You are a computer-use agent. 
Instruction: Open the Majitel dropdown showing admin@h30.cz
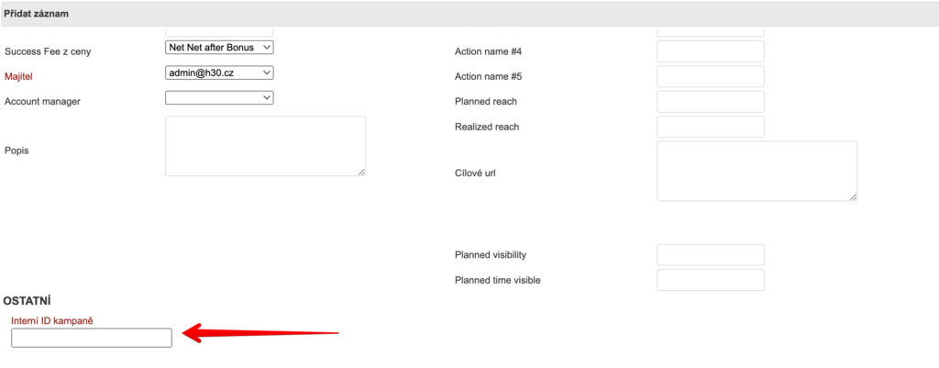coord(219,72)
